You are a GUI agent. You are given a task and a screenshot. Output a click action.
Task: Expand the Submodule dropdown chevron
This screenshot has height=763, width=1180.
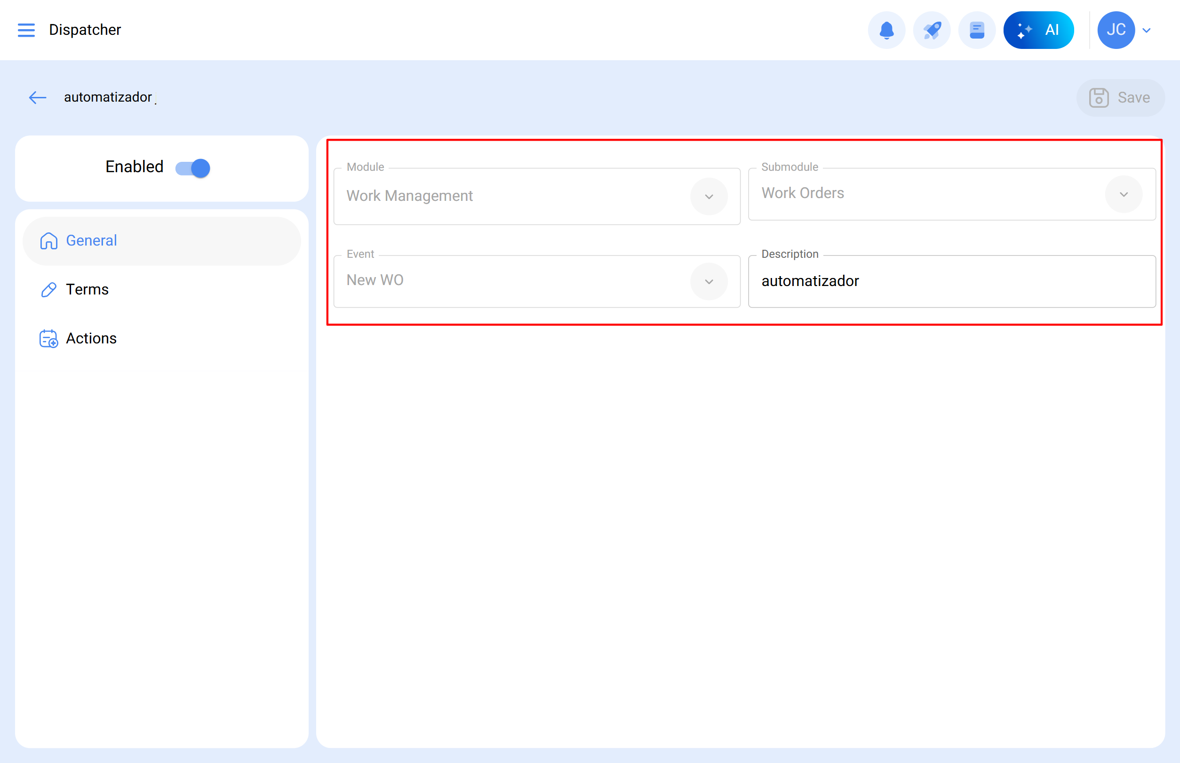point(1124,194)
